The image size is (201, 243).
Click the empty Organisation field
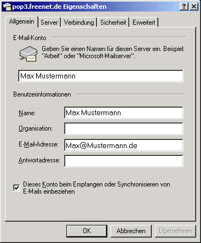coord(124,128)
